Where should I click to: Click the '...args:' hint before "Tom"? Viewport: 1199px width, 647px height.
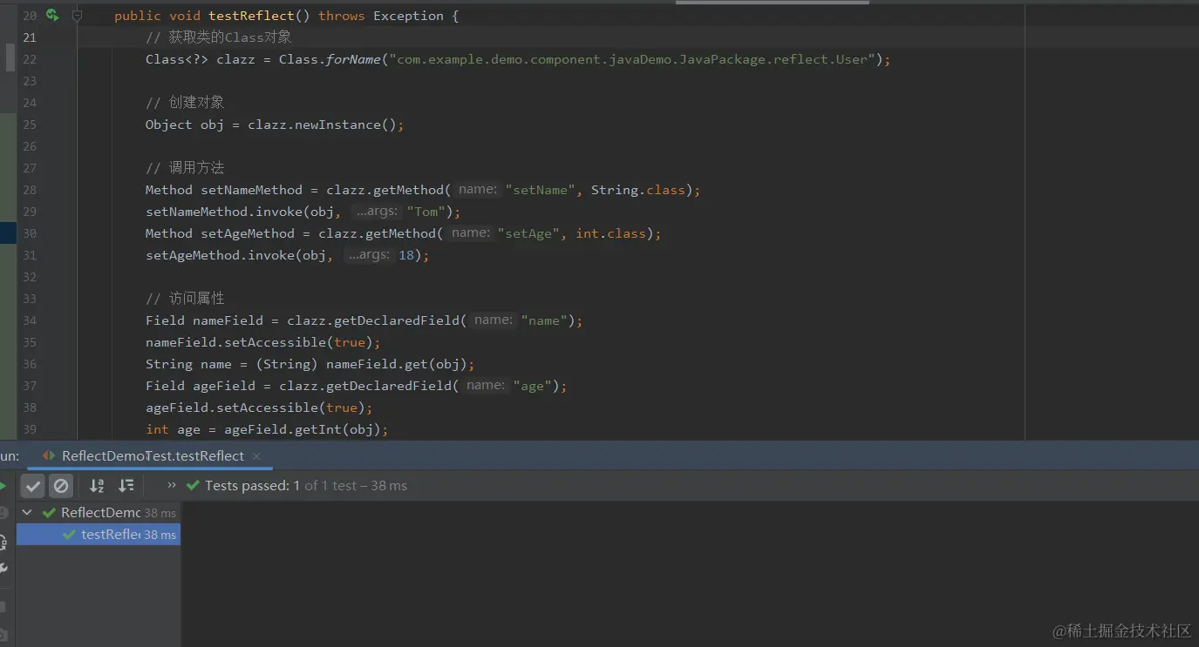[x=378, y=212]
